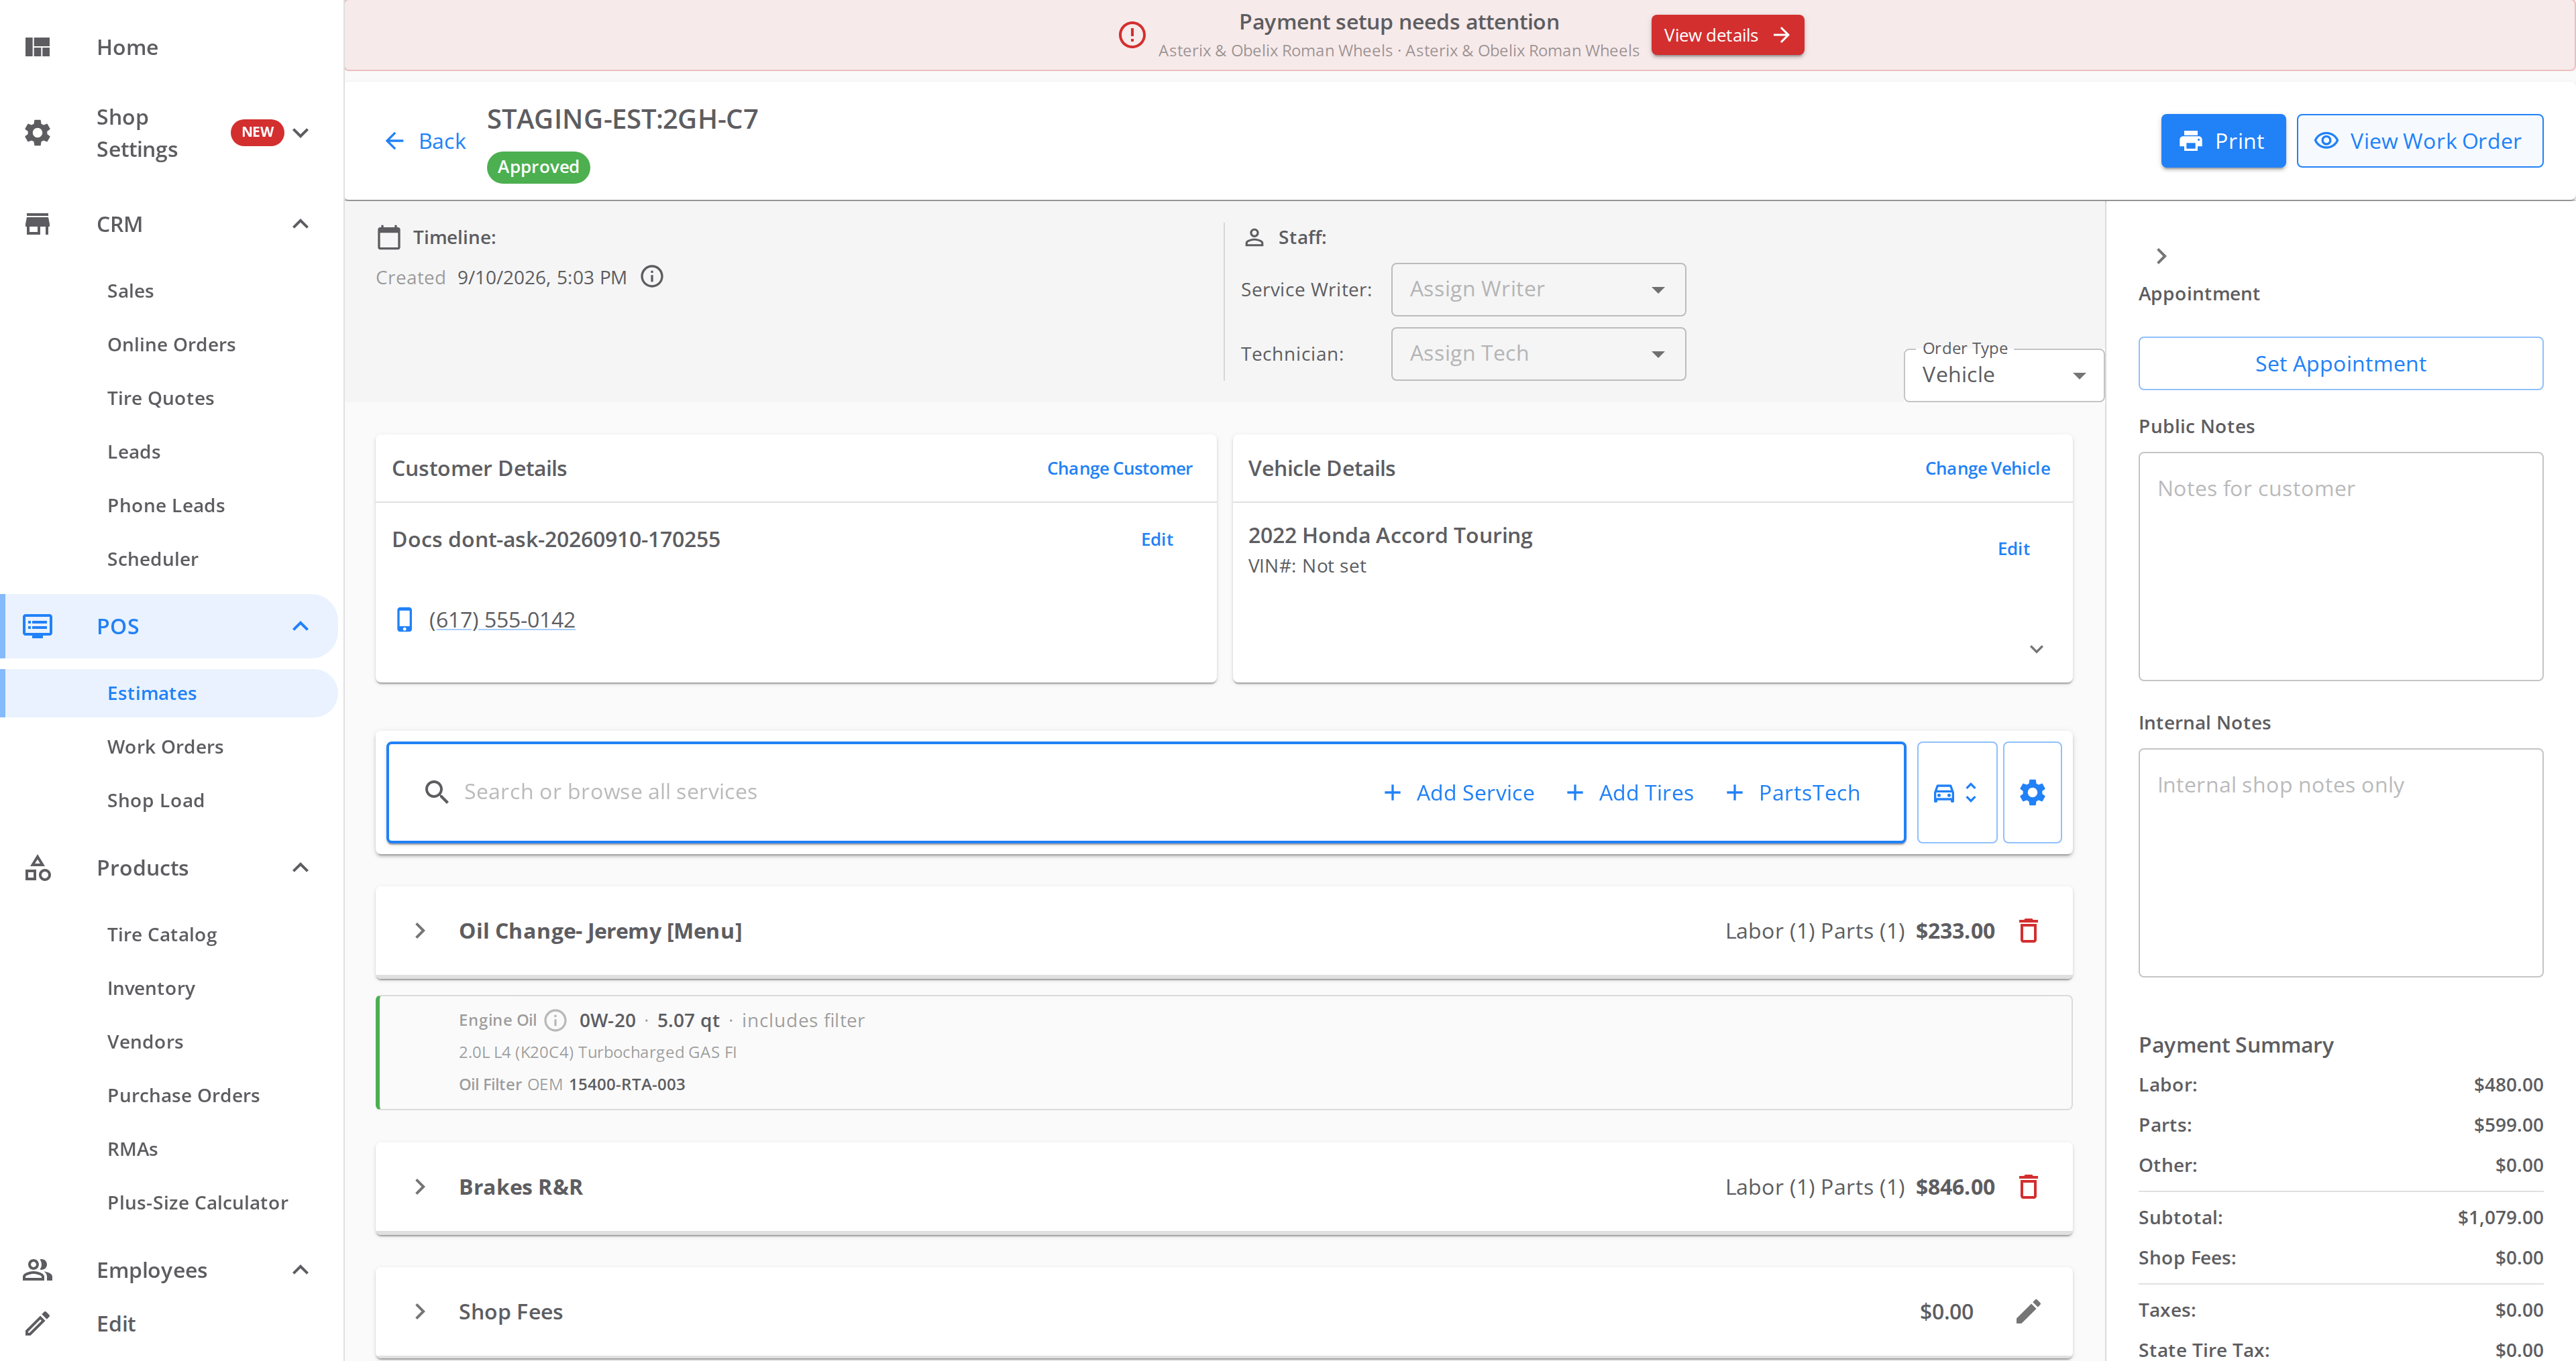This screenshot has height=1361, width=2576.
Task: Open Work Orders in sidebar
Action: [165, 746]
